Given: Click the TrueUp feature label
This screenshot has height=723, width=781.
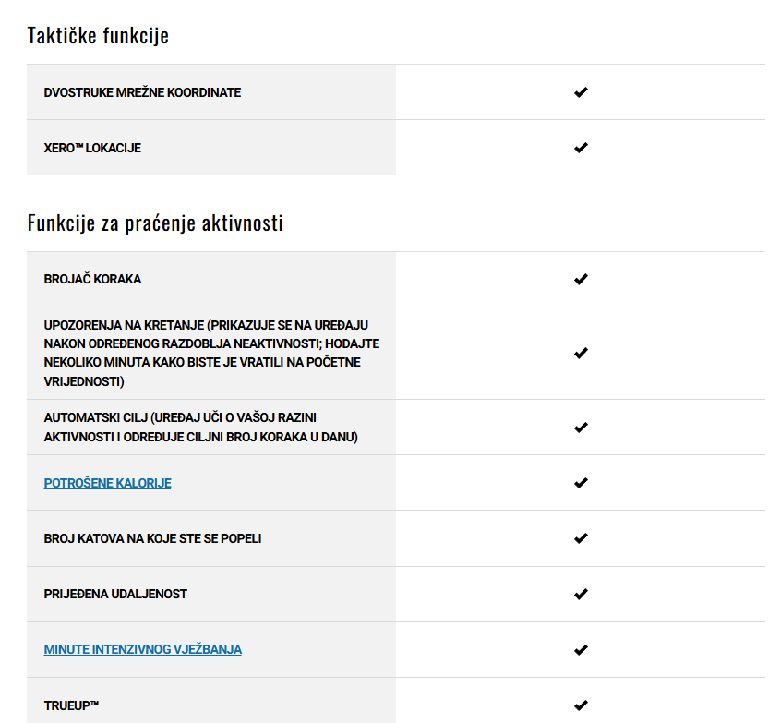Looking at the screenshot, I should pyautogui.click(x=71, y=705).
